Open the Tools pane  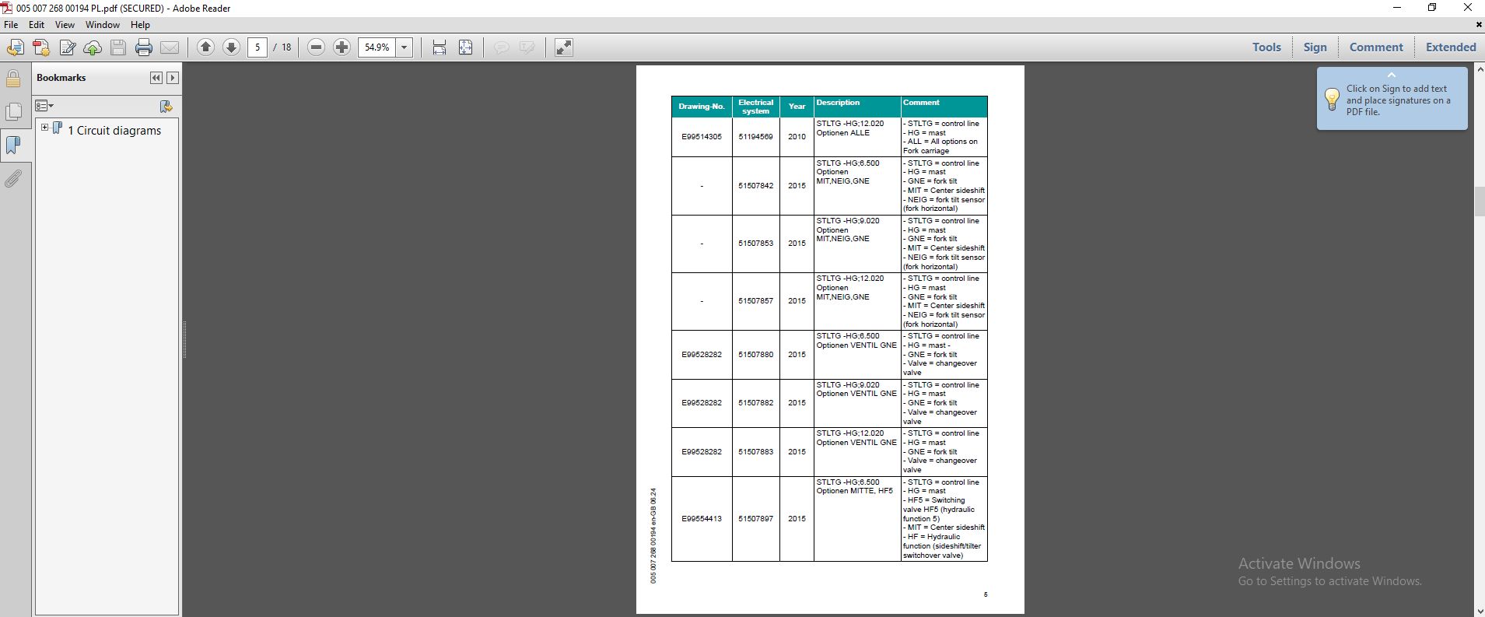pyautogui.click(x=1266, y=47)
